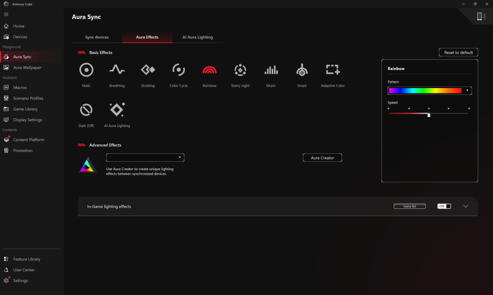Open the hamburger menu in sidebar
The height and width of the screenshot is (295, 493).
(6, 14)
